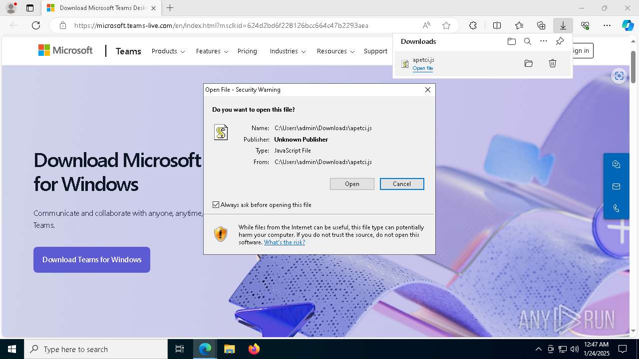Search downloads magnifier icon
The image size is (639, 359).
point(527,41)
